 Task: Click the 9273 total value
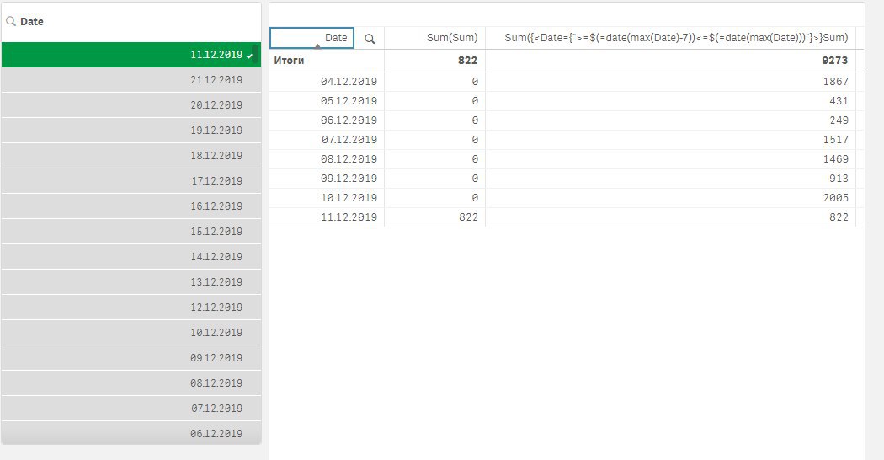tap(834, 61)
